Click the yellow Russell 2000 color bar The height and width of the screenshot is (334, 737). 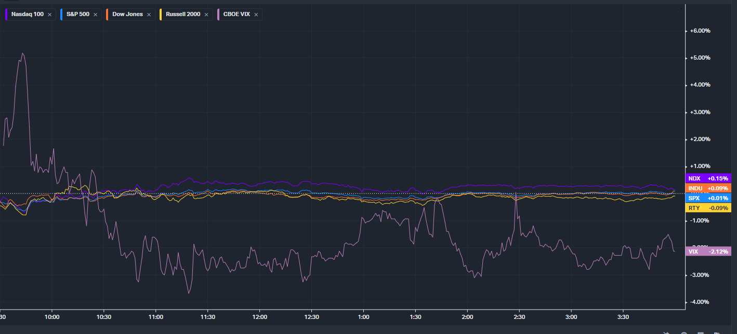(x=161, y=15)
